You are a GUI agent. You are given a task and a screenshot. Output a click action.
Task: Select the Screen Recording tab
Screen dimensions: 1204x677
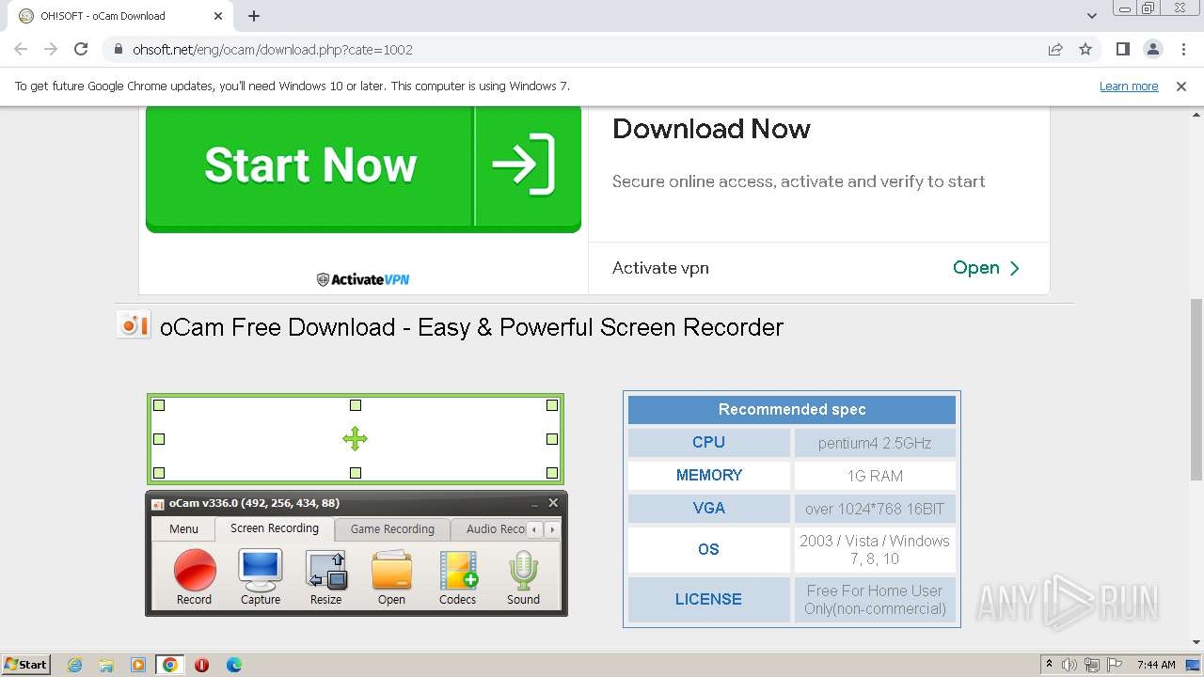coord(275,528)
